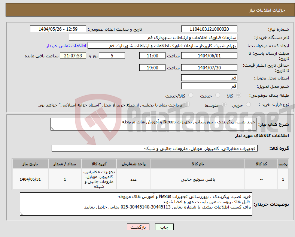Select the خدمت radio button

(x=218, y=95)
